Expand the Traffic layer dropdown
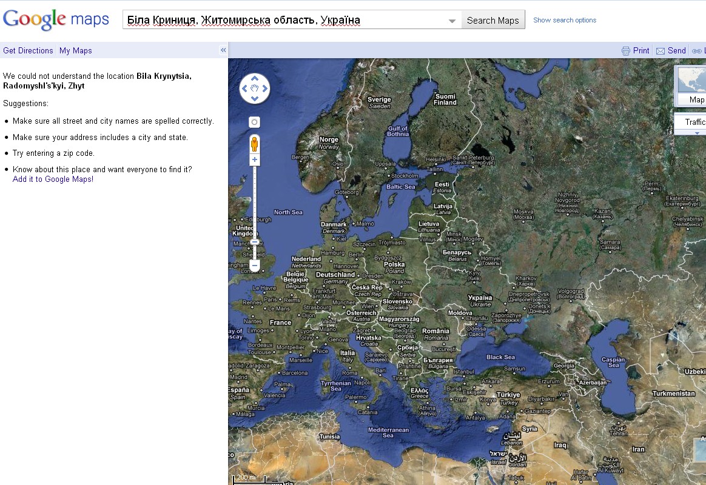706x485 pixels. click(697, 133)
